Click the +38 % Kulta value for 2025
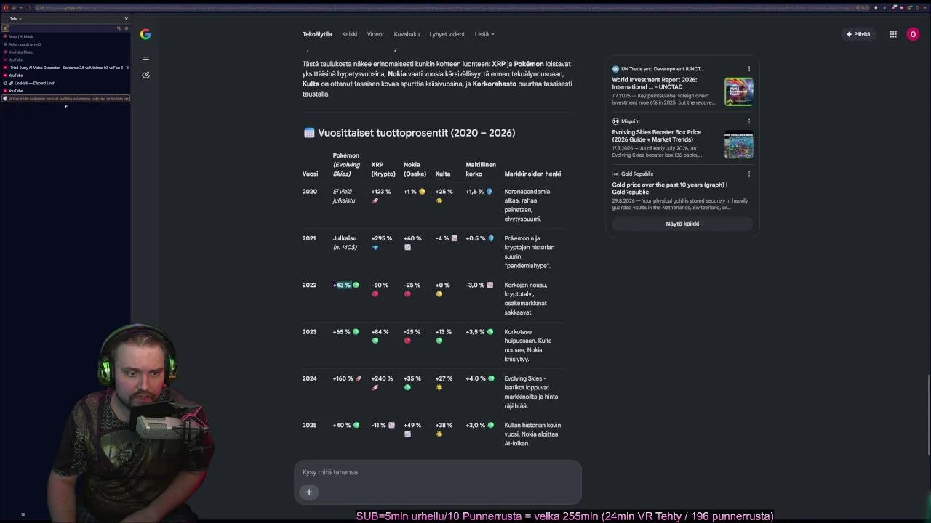The height and width of the screenshot is (523, 931). tap(444, 425)
